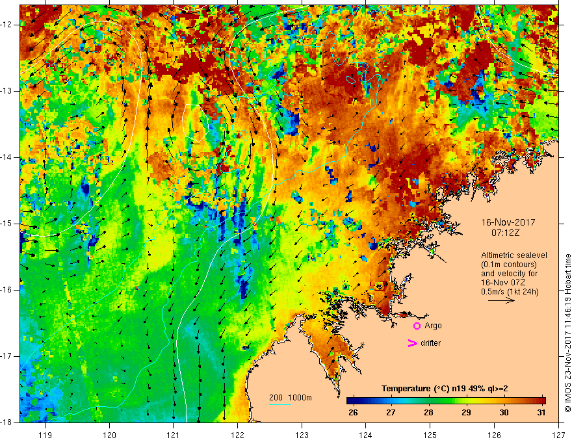Click longitude axis label 123

(302, 435)
